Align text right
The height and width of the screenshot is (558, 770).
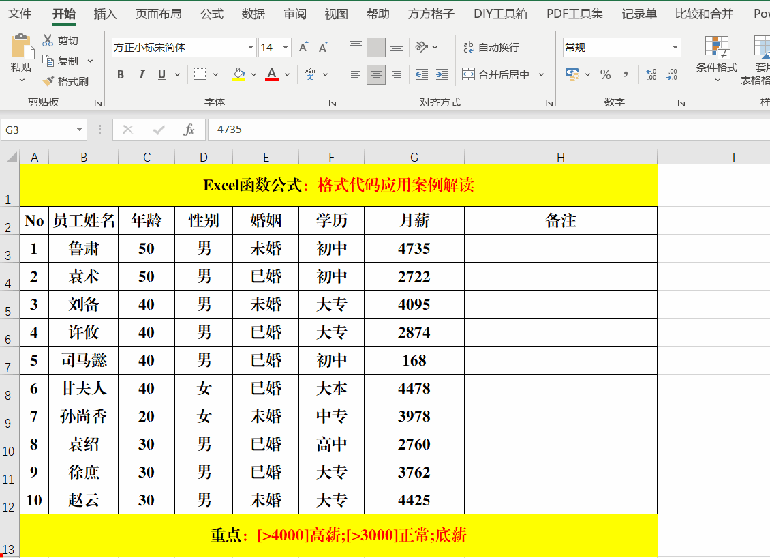click(x=397, y=75)
